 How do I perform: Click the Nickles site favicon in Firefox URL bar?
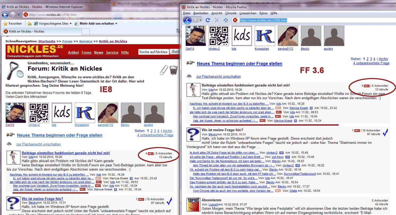pos(235,20)
